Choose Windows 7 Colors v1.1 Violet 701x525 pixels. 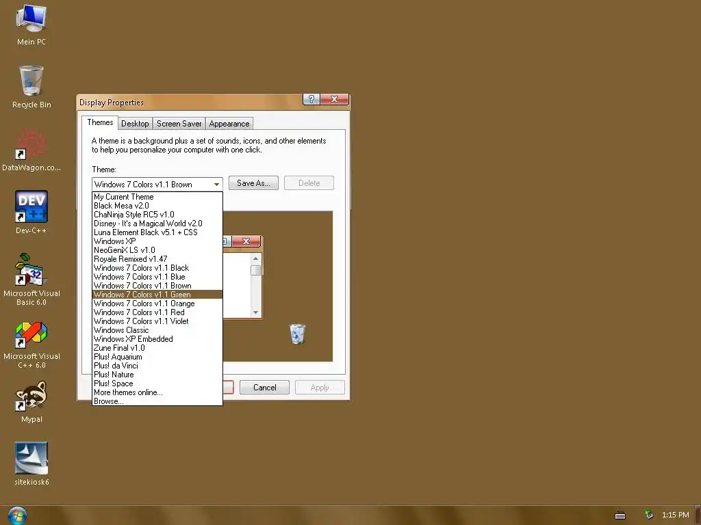click(x=157, y=321)
